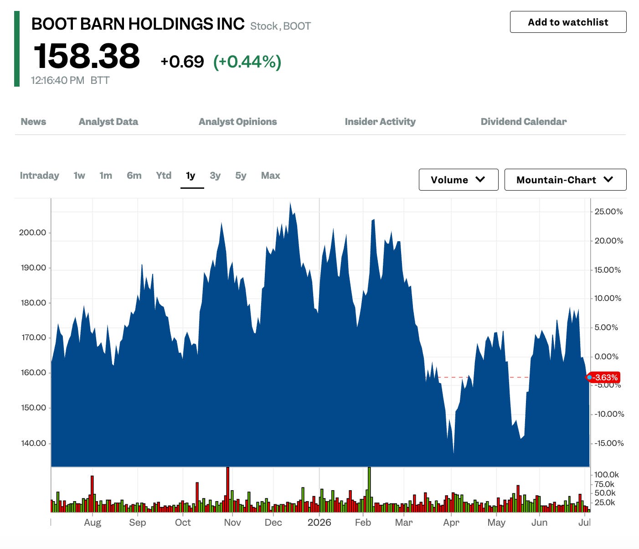Click the stock name BOOT BARN HOLDINGS INC
639x549 pixels.
pyautogui.click(x=138, y=24)
